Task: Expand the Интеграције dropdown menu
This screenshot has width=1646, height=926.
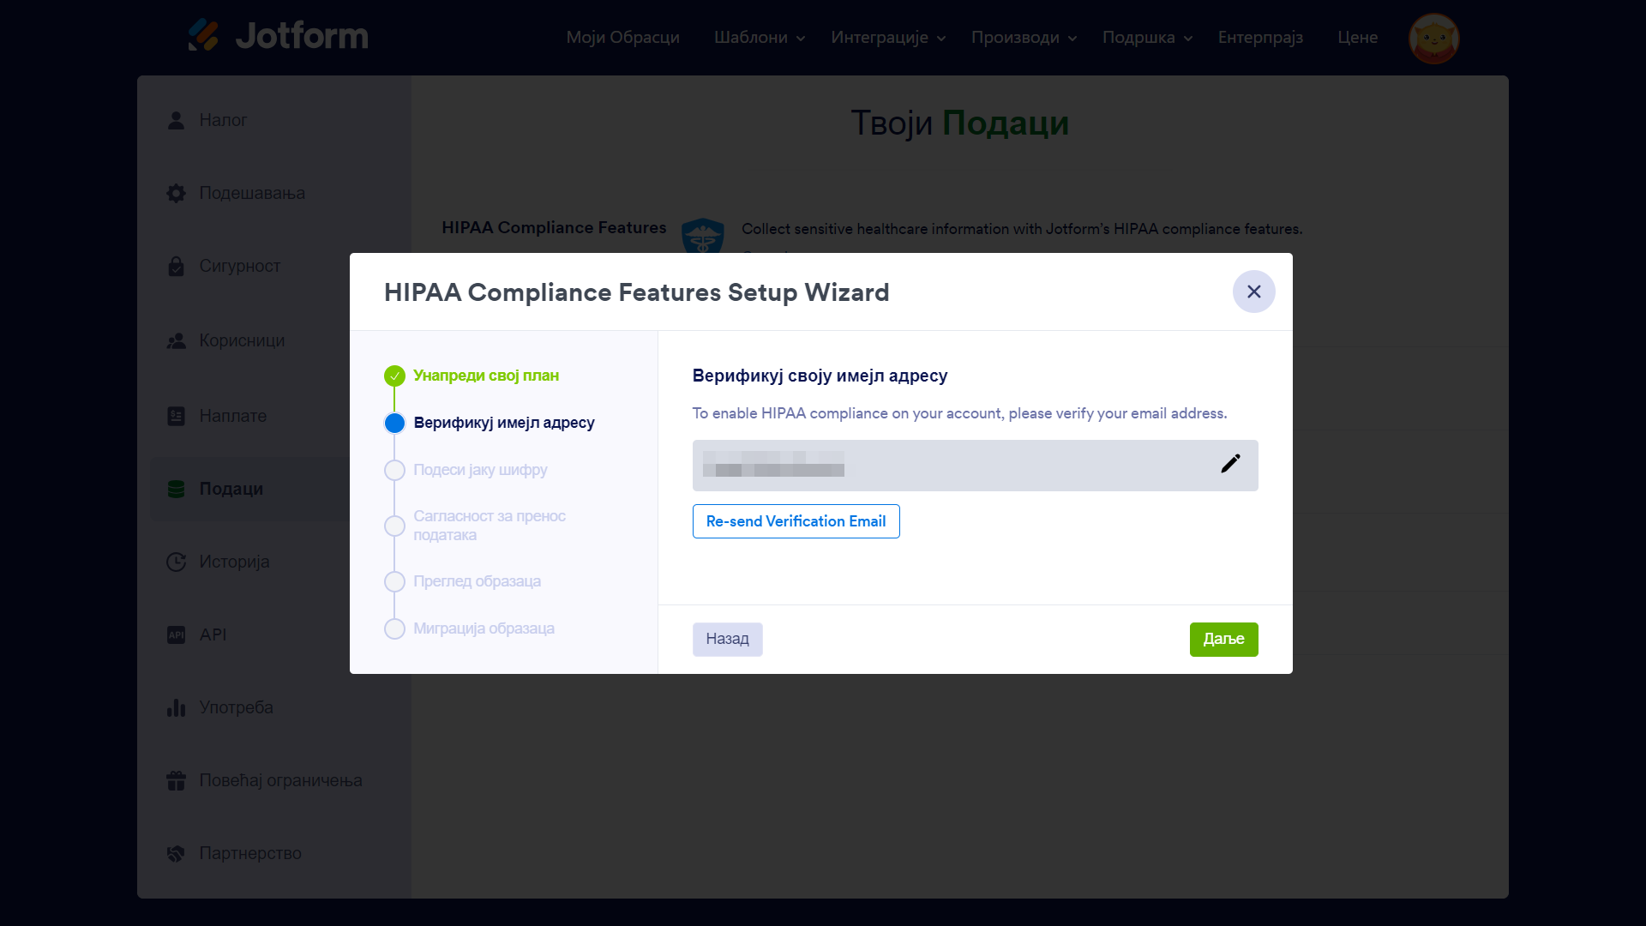Action: pyautogui.click(x=887, y=38)
